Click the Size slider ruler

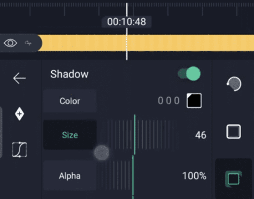click(141, 135)
